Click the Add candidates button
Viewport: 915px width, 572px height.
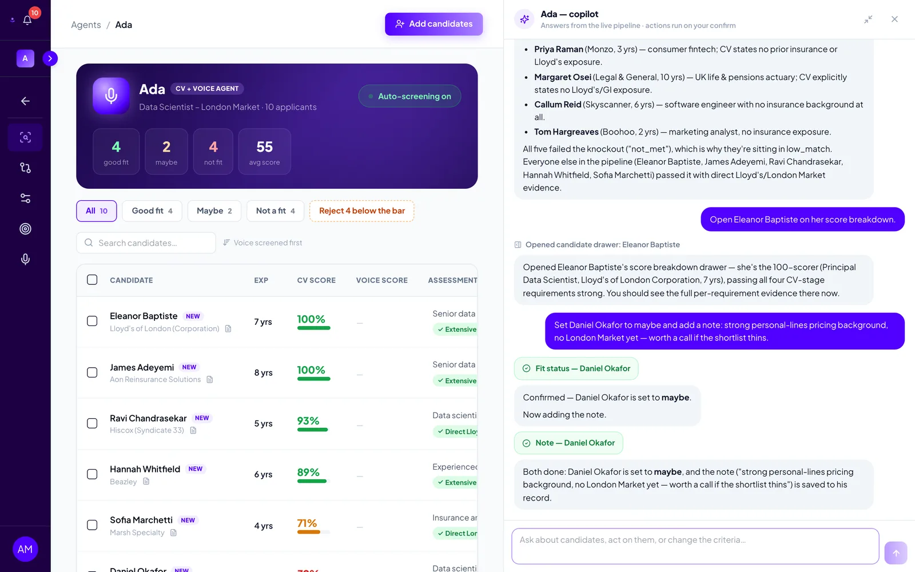433,24
